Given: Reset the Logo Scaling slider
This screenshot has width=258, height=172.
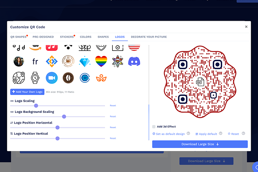Looking at the screenshot, I should coord(113,105).
